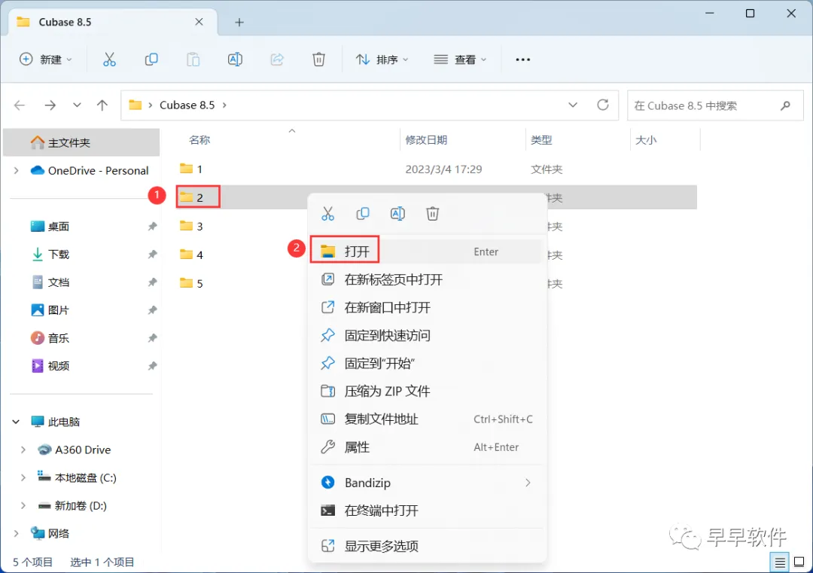Click the Paste icon in the toolbar
The height and width of the screenshot is (573, 813).
[x=193, y=59]
